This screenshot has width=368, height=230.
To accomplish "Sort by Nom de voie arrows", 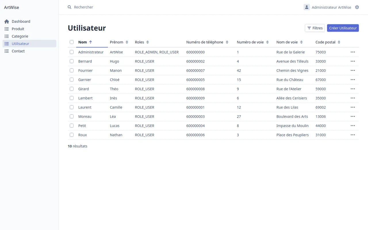I will (x=301, y=42).
